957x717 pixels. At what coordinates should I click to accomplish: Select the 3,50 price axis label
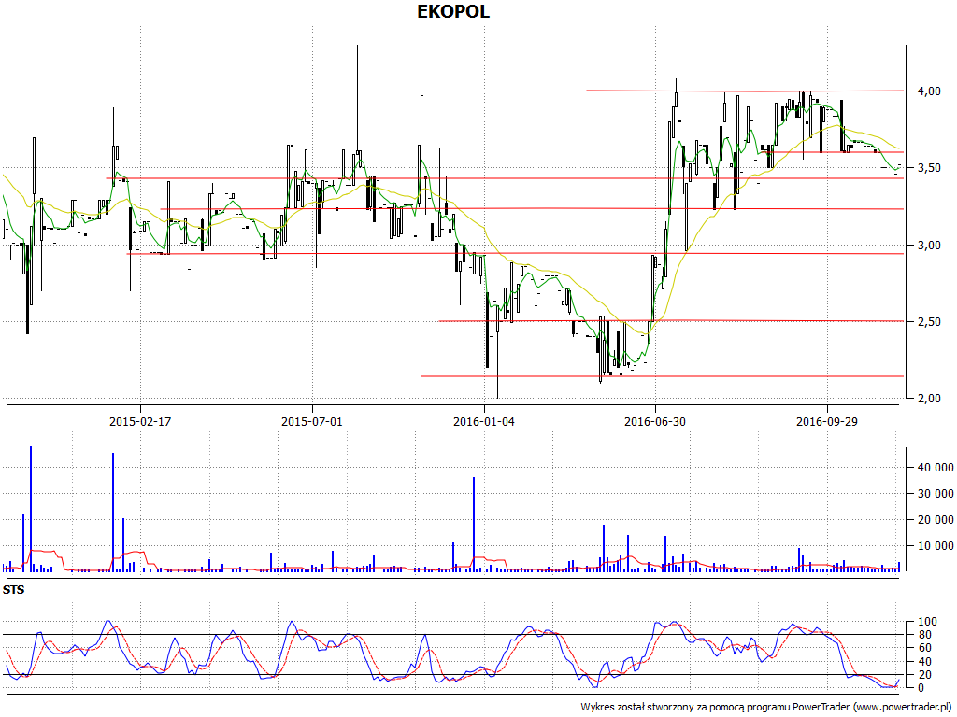click(928, 168)
